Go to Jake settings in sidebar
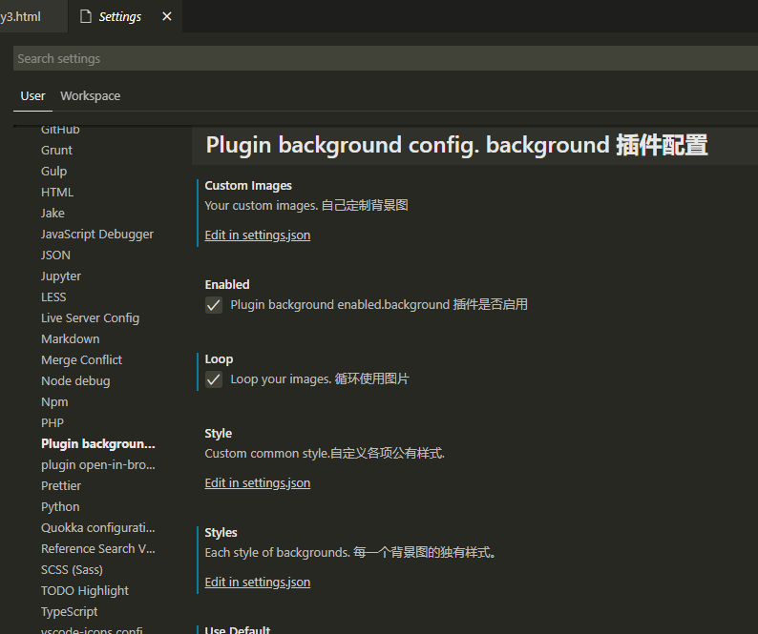 [53, 213]
